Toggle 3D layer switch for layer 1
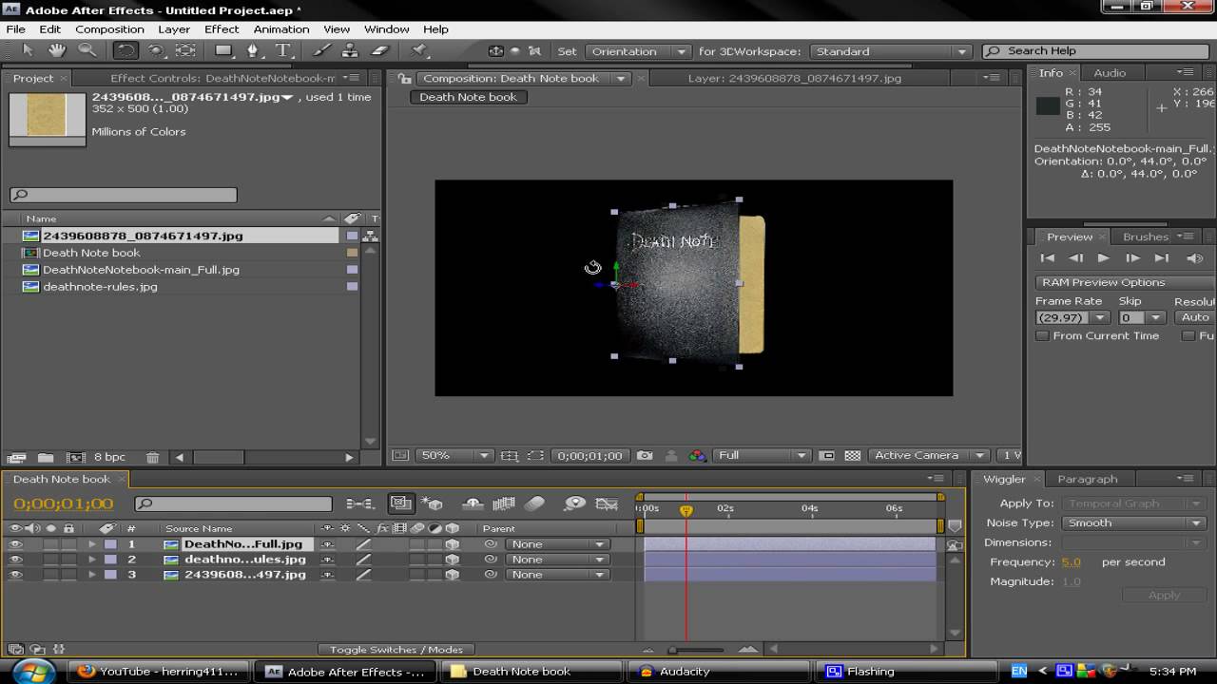This screenshot has width=1217, height=684. [x=453, y=544]
